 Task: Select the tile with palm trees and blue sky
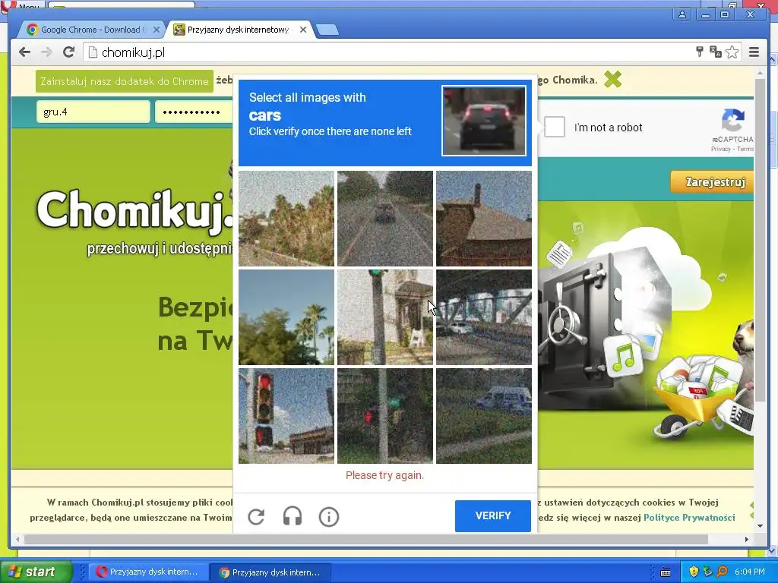[286, 317]
